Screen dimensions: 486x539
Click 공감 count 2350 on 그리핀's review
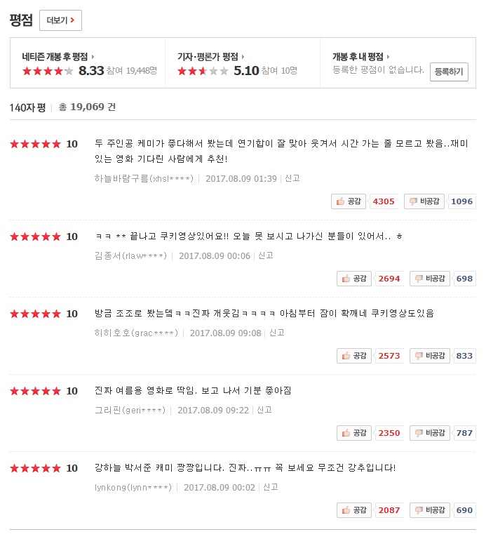pos(389,433)
